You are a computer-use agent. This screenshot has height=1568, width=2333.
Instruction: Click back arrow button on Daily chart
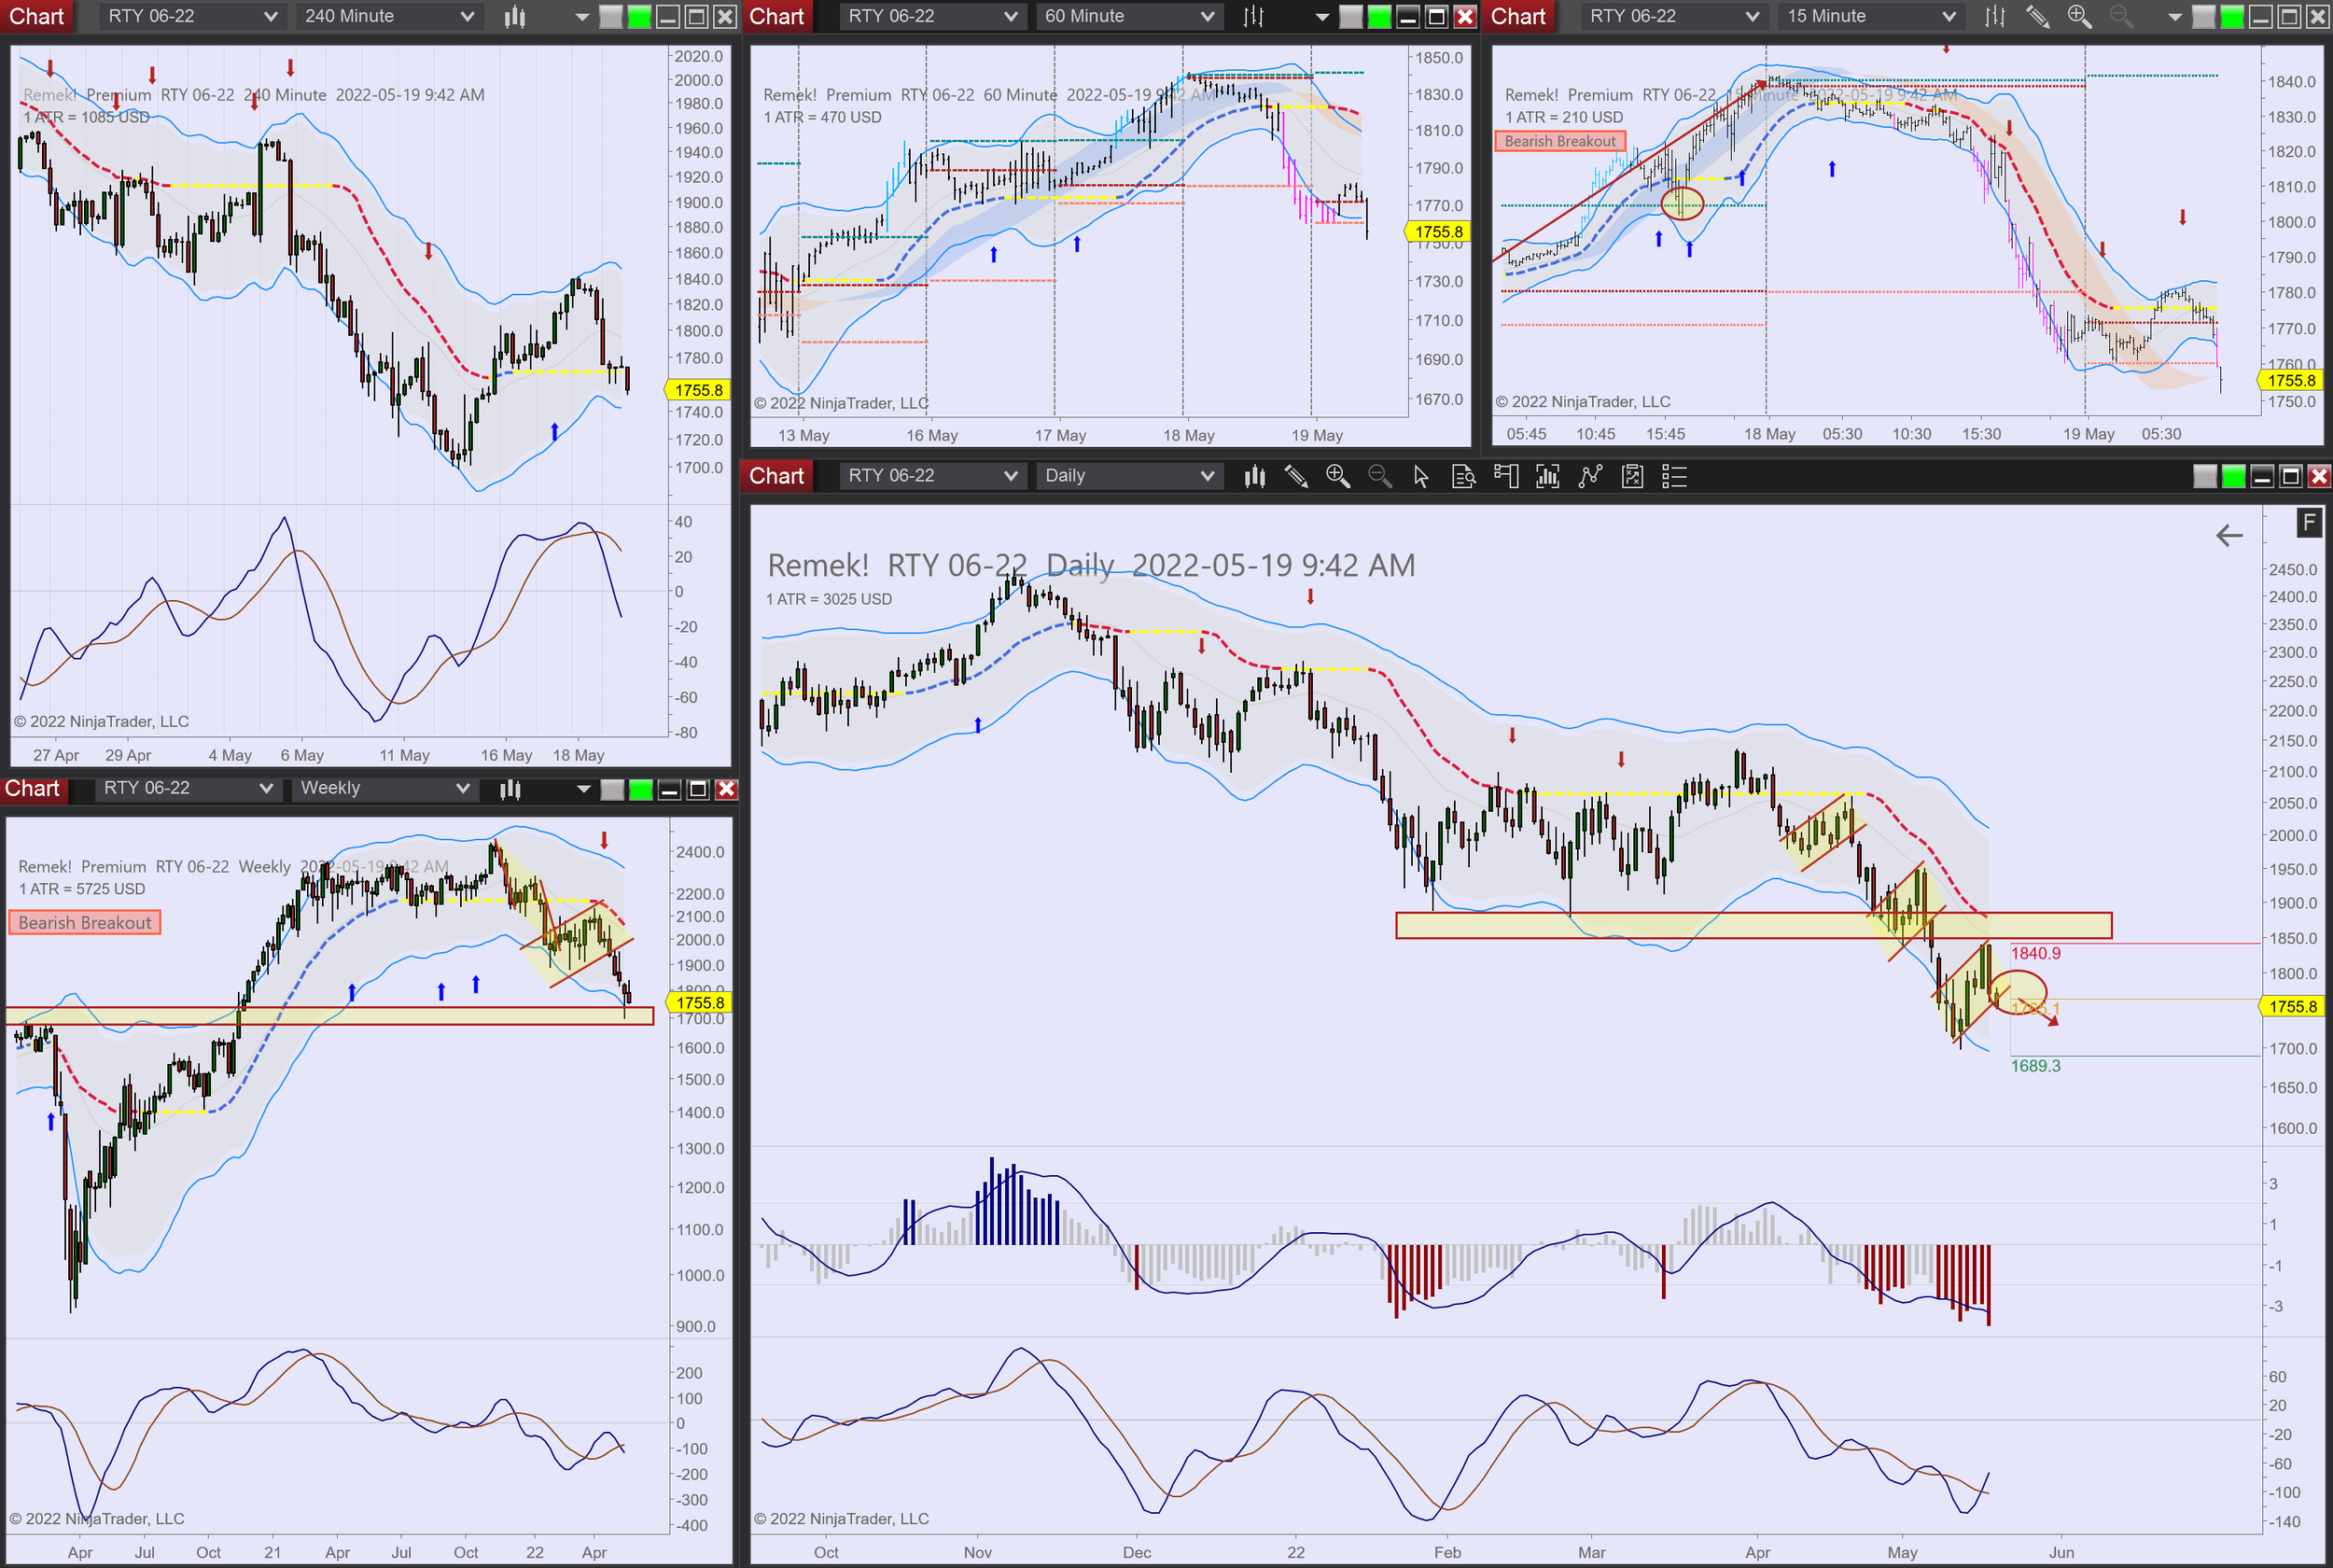2229,536
